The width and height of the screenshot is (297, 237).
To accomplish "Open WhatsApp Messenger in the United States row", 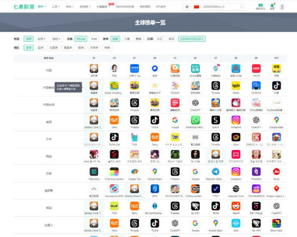I will tap(195, 120).
